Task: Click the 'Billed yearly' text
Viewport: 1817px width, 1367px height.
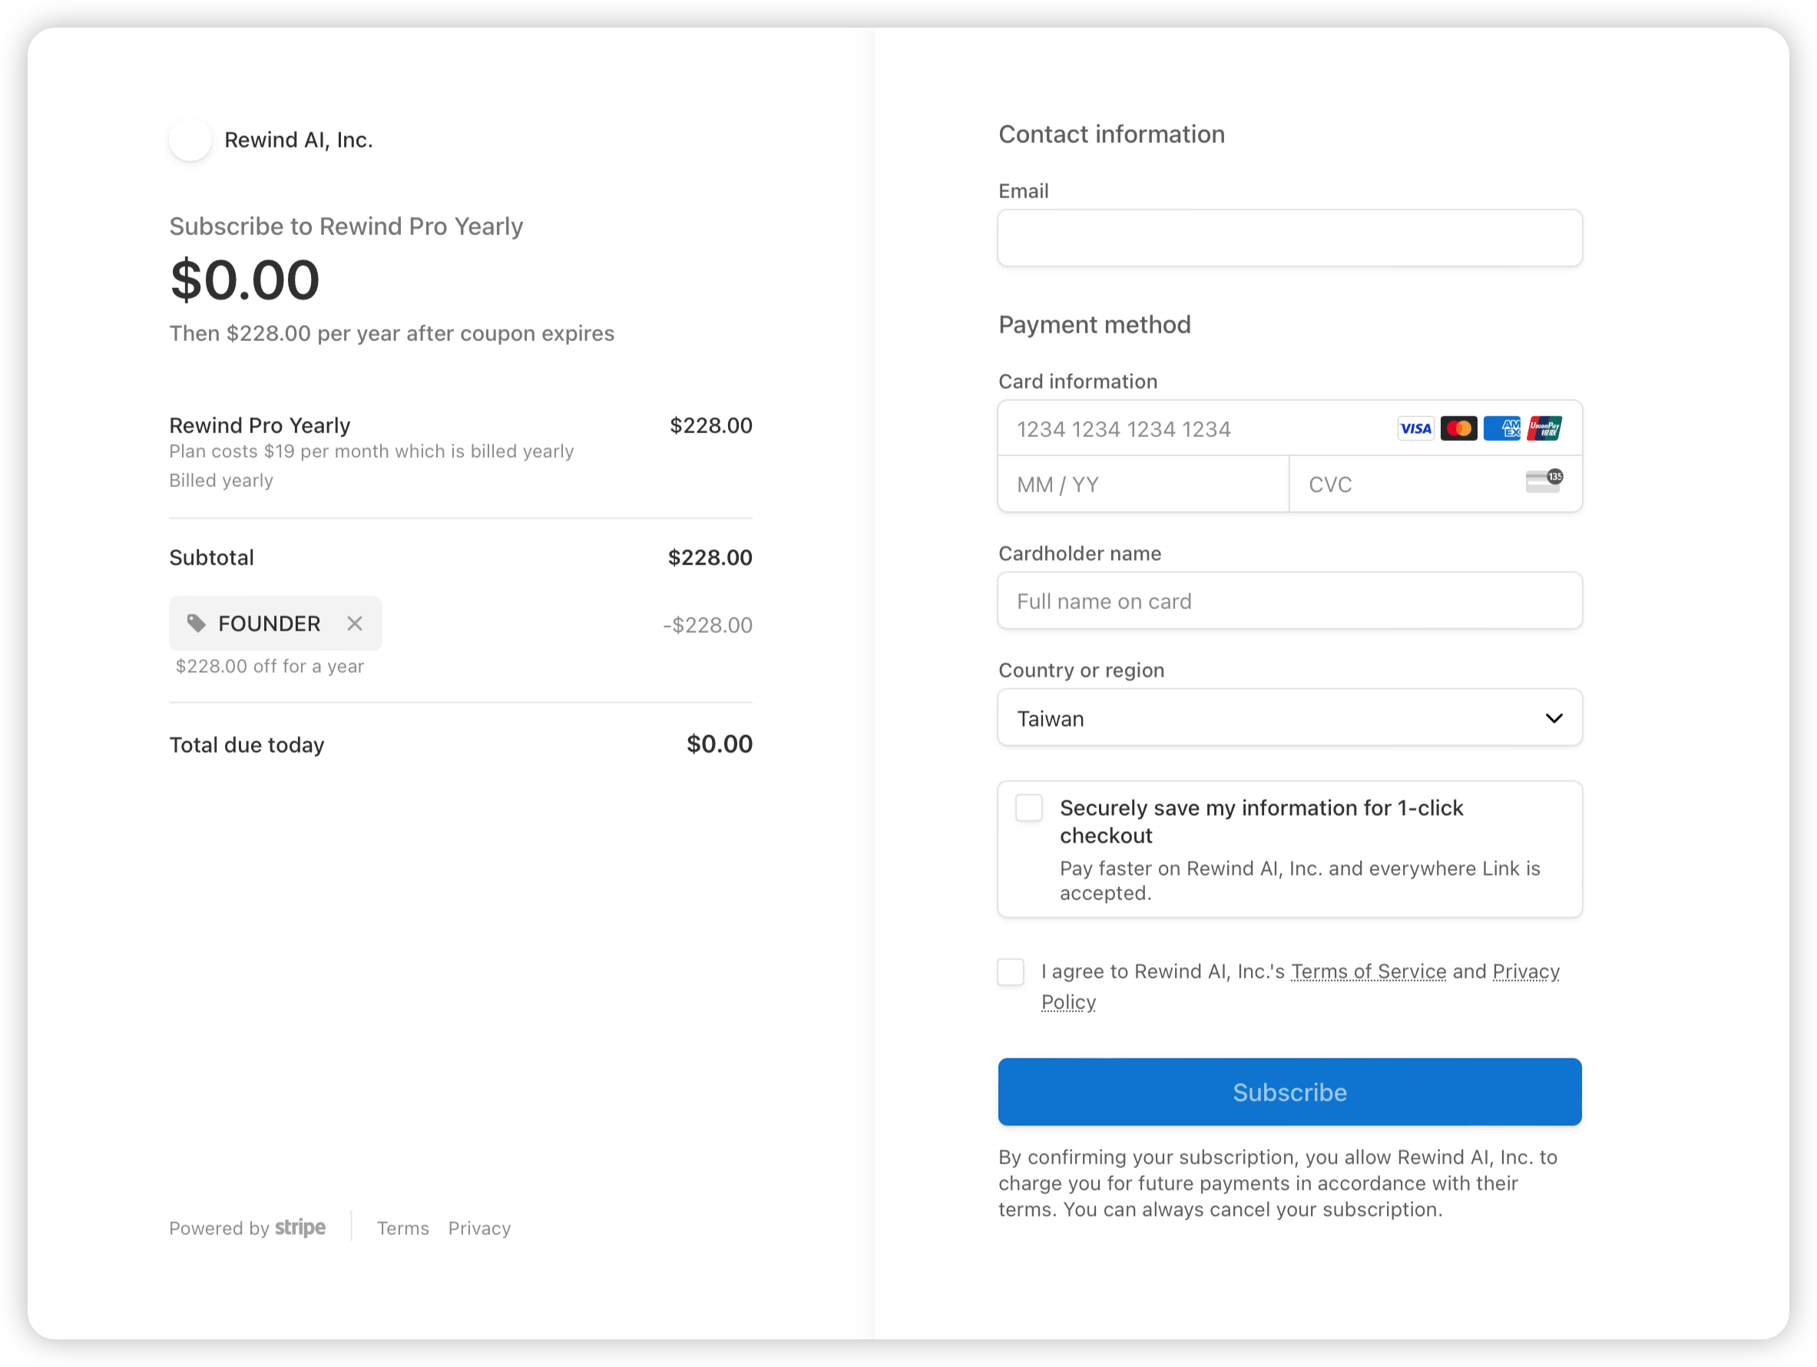Action: point(221,481)
